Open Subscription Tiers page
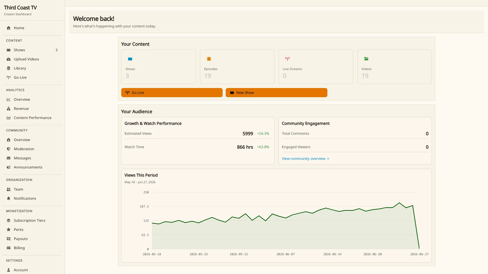Viewport: 488px width, 274px height. point(33,220)
